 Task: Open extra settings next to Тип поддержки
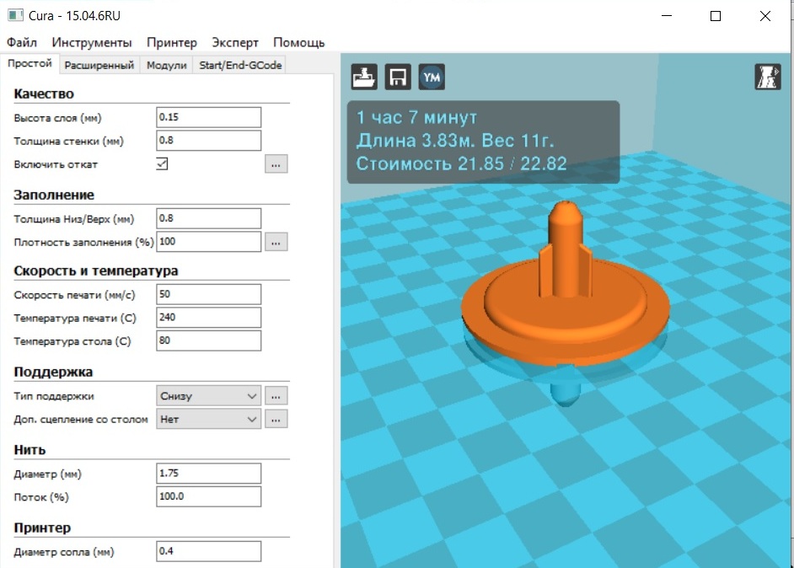coord(276,396)
